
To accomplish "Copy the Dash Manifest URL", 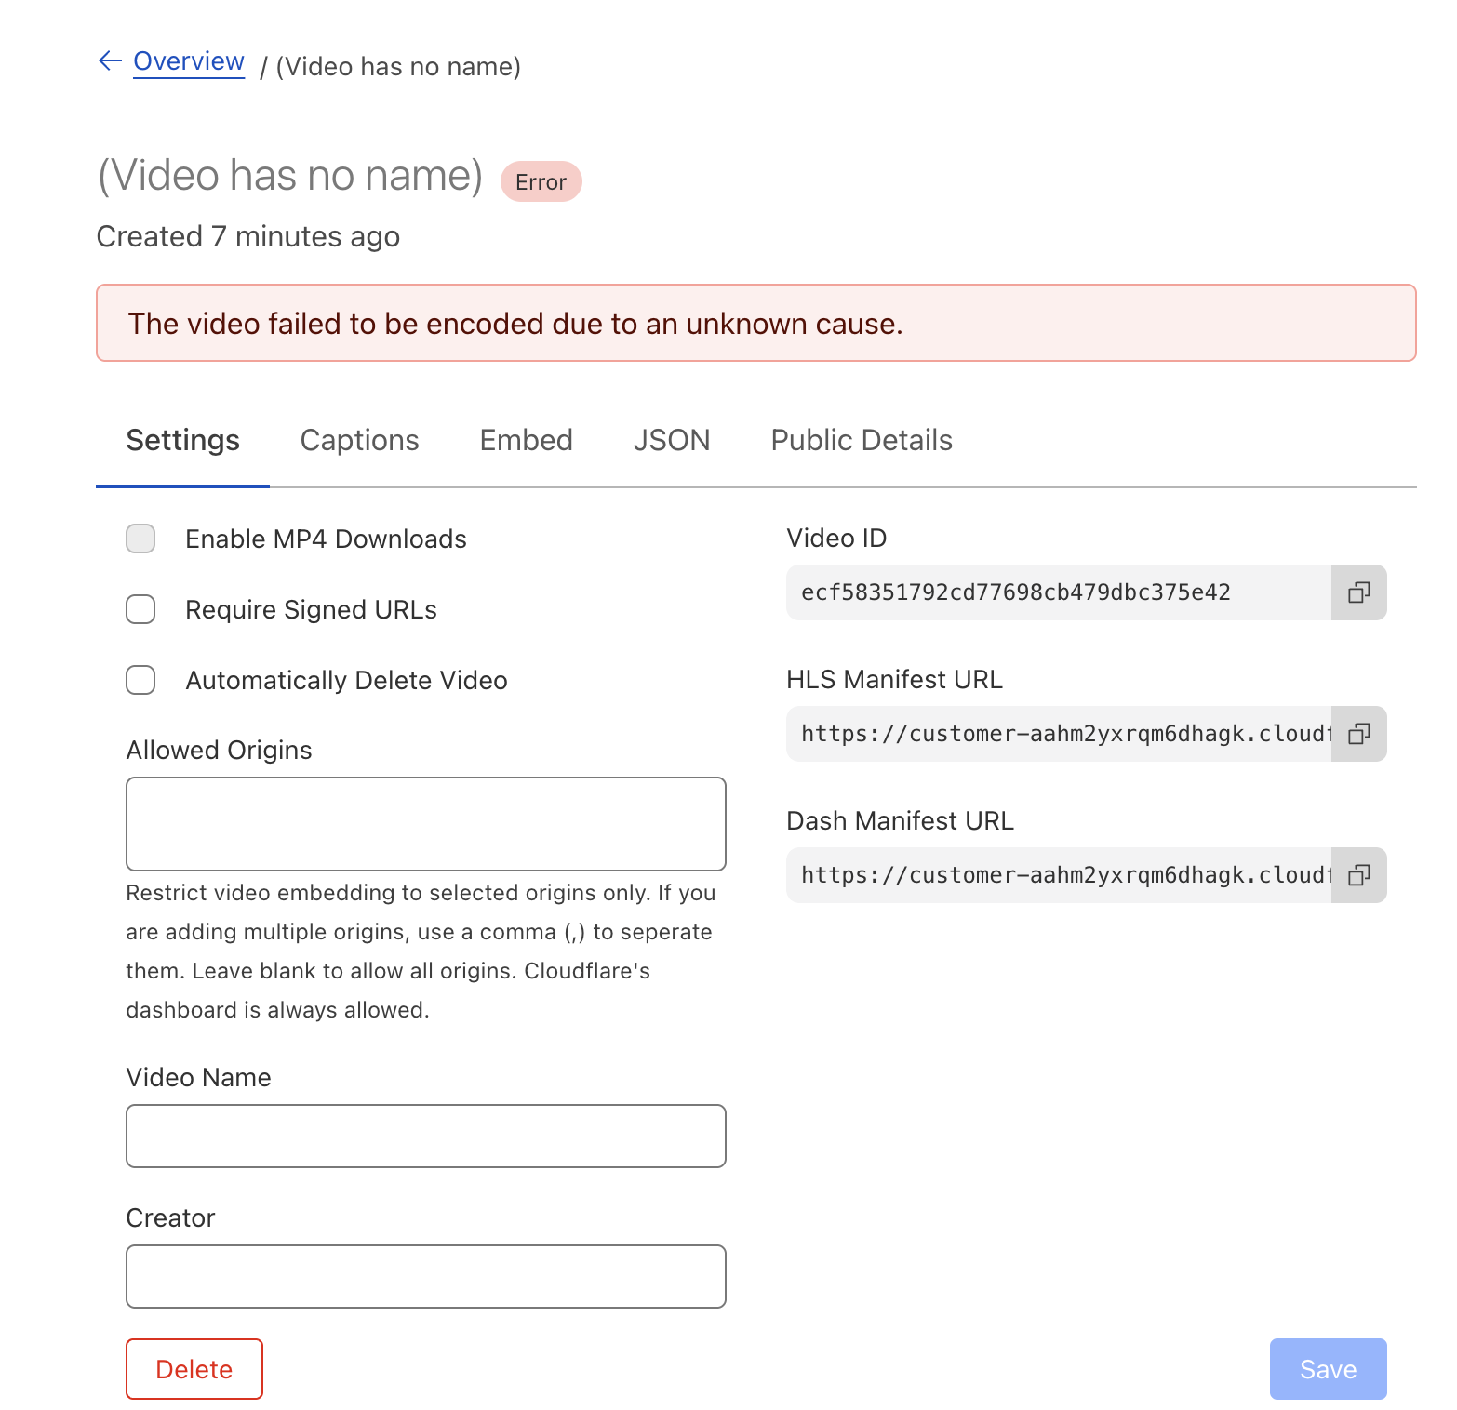I will point(1358,875).
